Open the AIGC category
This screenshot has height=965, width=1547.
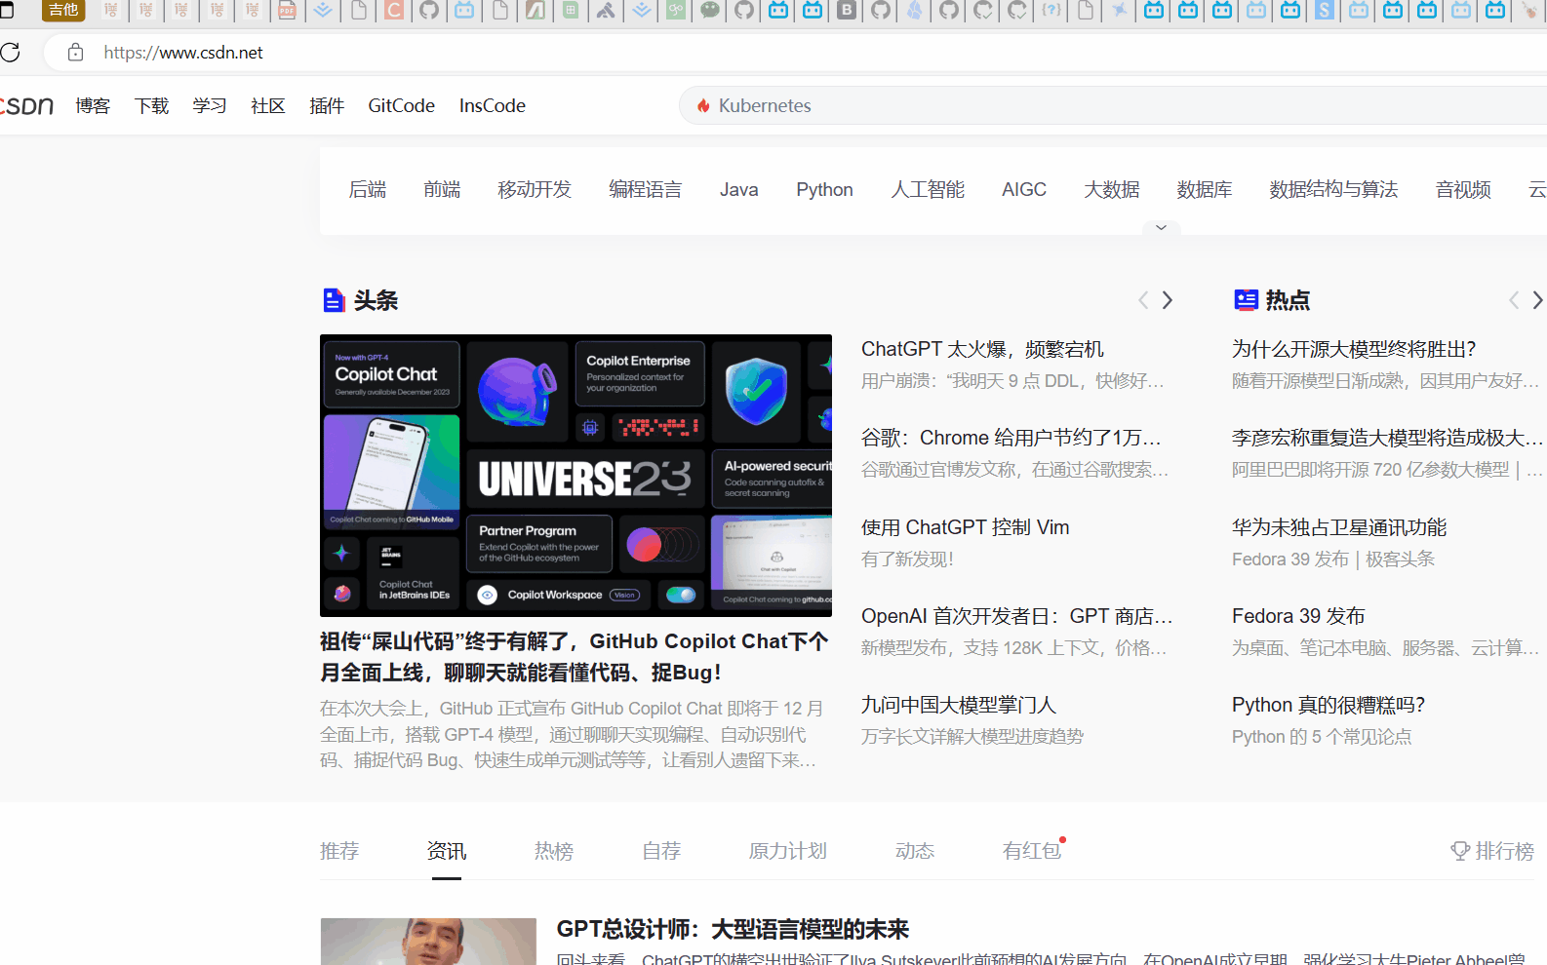(1024, 189)
